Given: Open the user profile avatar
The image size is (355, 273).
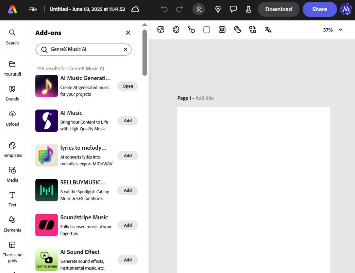Looking at the screenshot, I should [x=346, y=9].
